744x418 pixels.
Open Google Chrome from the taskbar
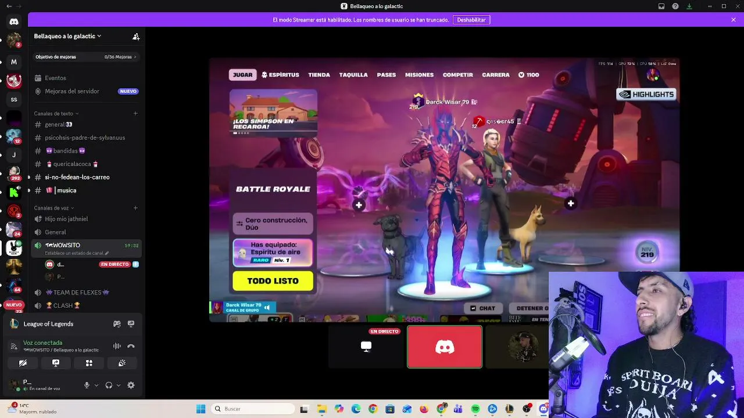(x=373, y=409)
